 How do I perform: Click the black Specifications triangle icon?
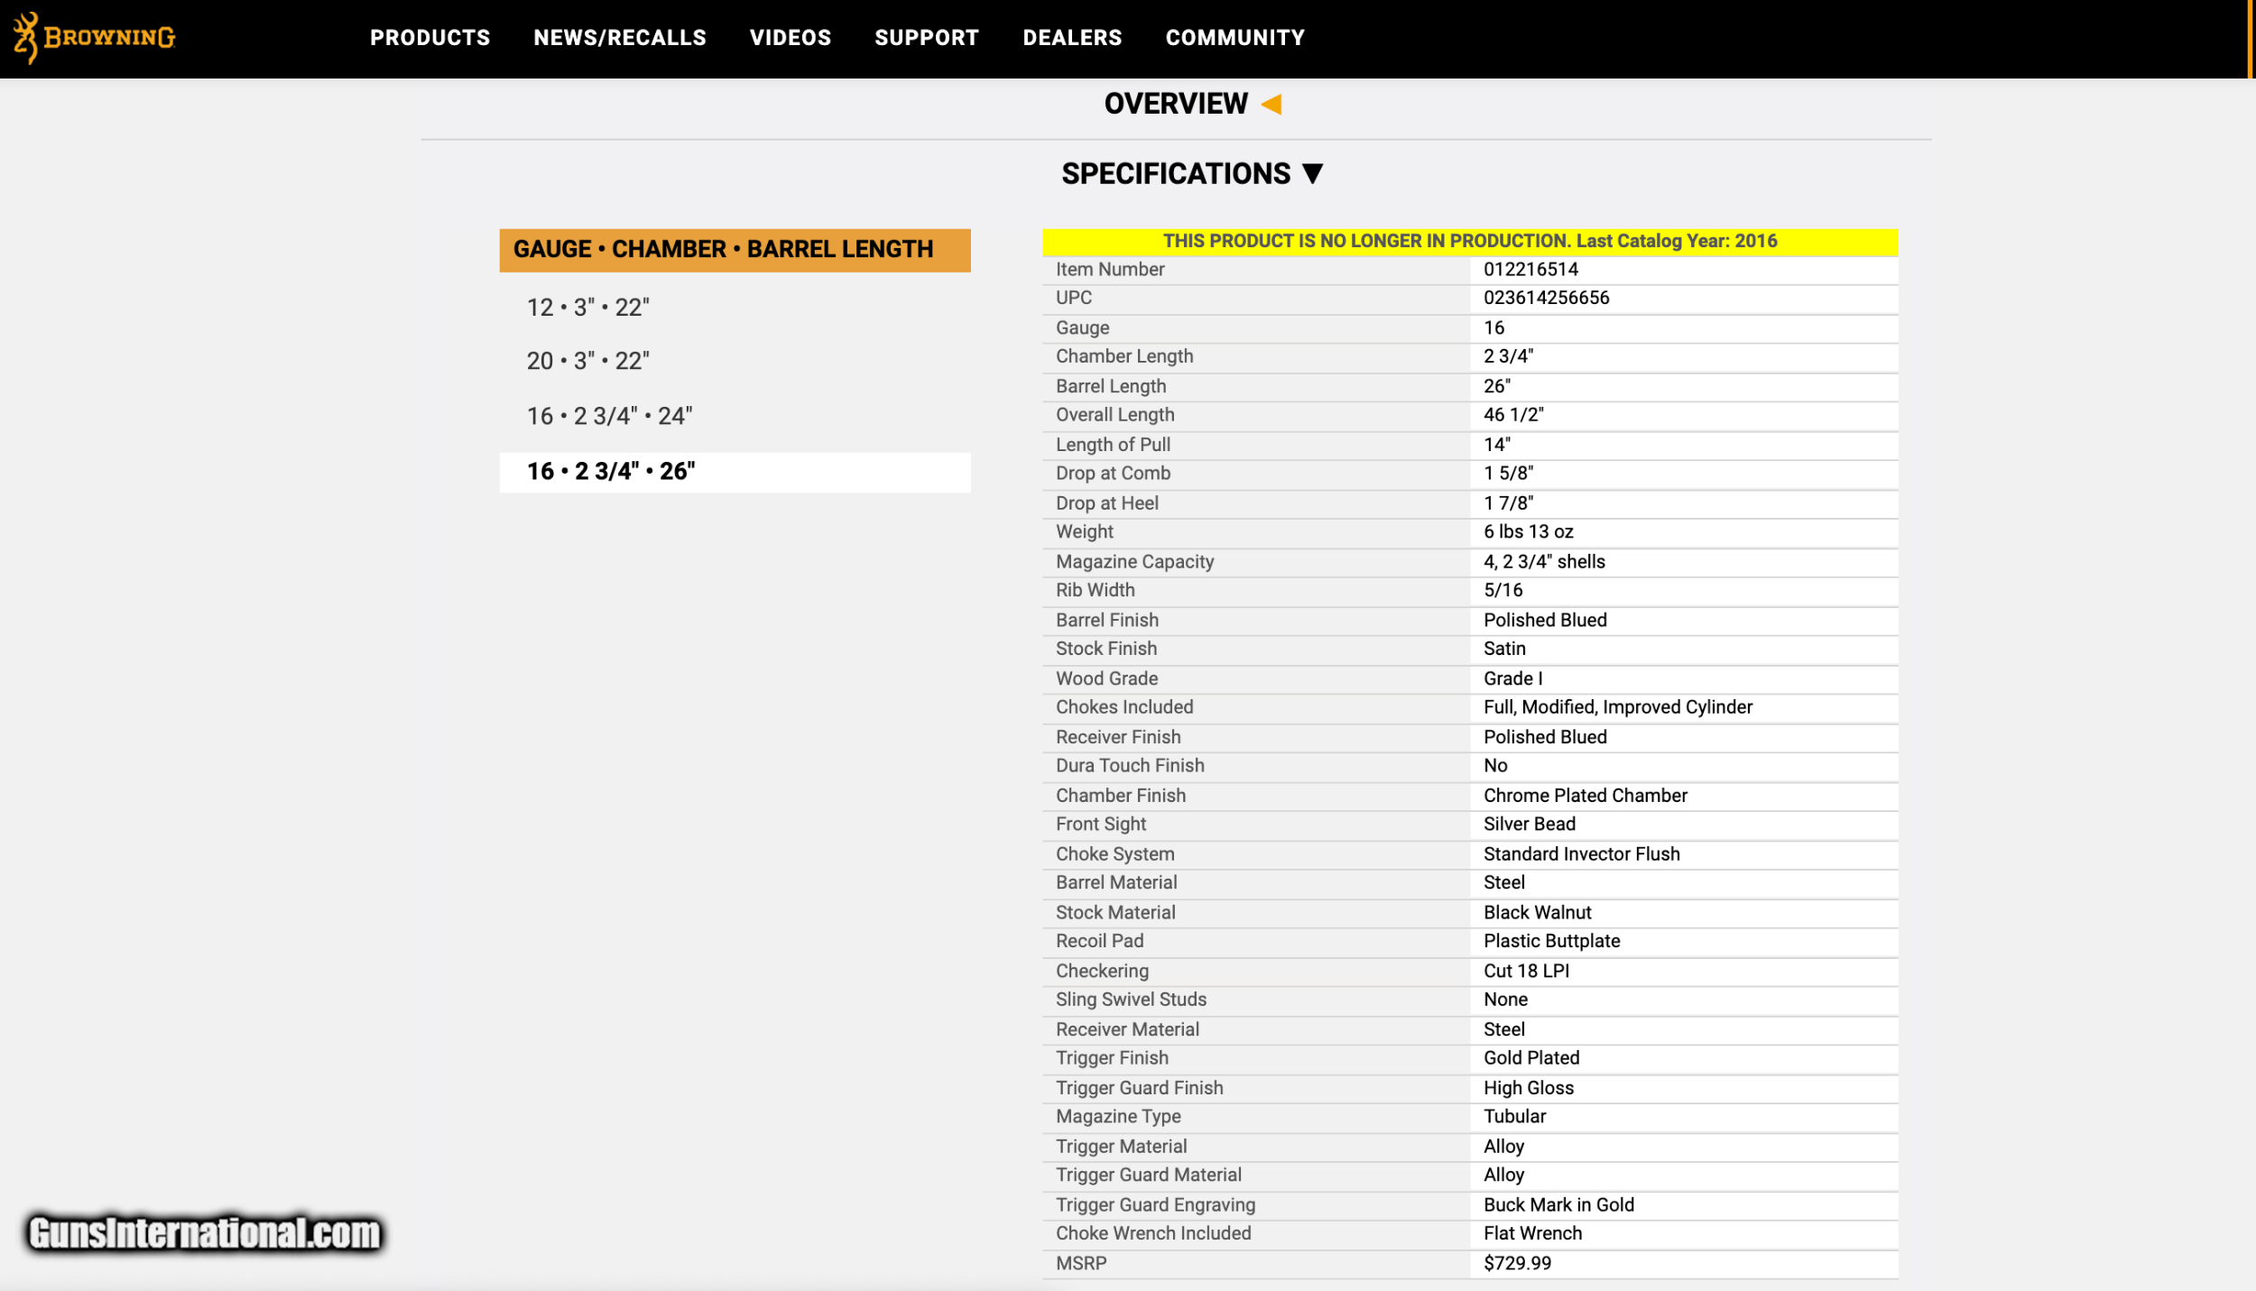[x=1313, y=173]
